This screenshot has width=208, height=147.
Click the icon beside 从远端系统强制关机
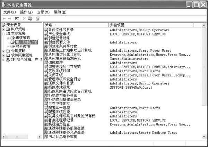coord(46,58)
